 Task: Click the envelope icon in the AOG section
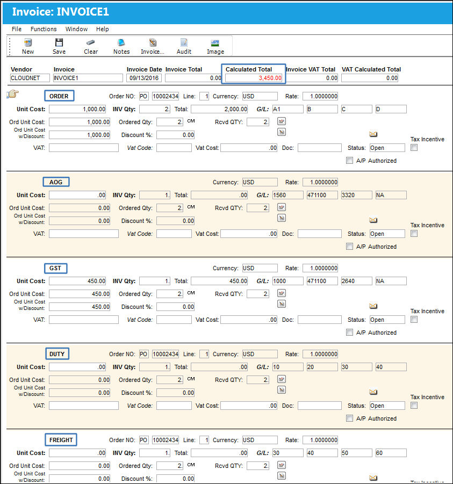(x=373, y=220)
